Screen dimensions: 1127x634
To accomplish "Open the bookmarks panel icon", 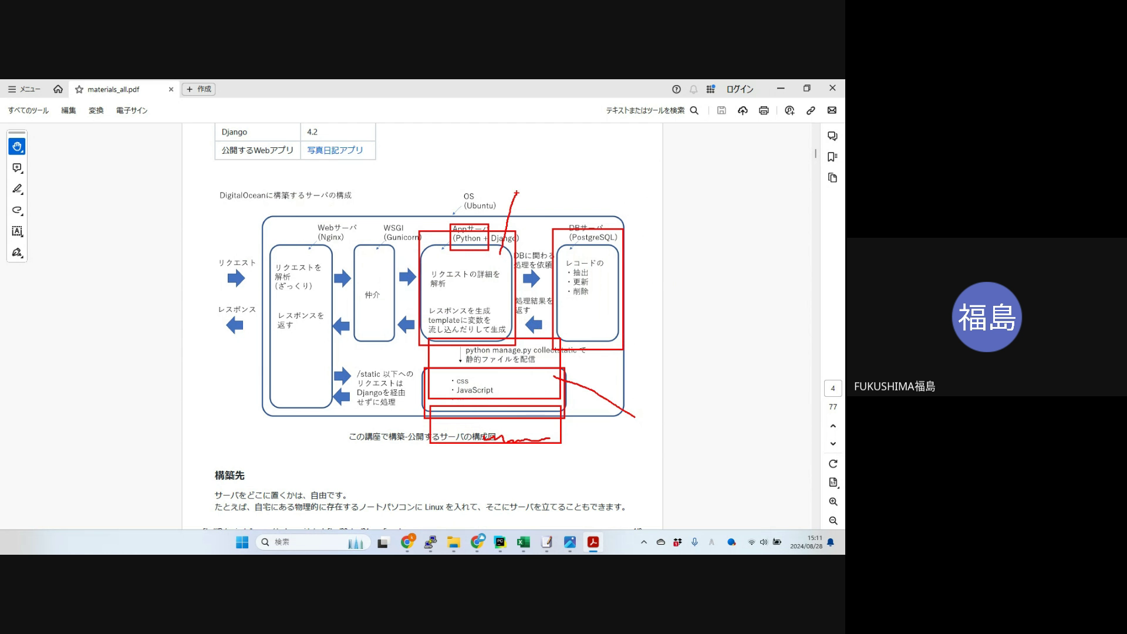I will pyautogui.click(x=832, y=157).
